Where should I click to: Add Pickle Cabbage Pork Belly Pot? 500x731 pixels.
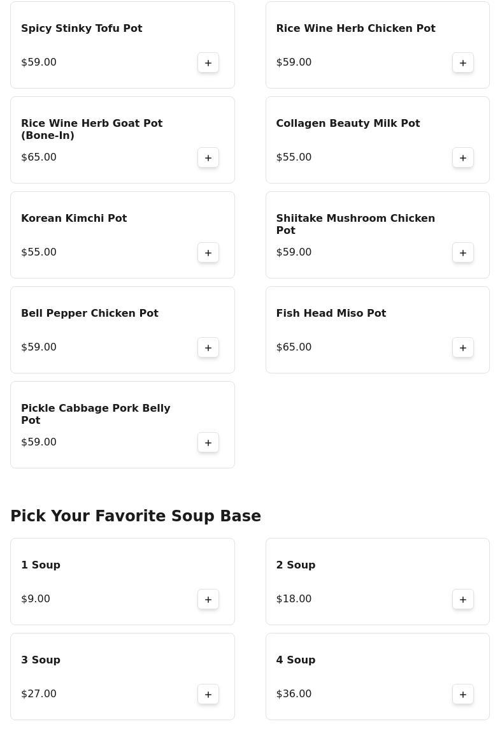pyautogui.click(x=208, y=442)
